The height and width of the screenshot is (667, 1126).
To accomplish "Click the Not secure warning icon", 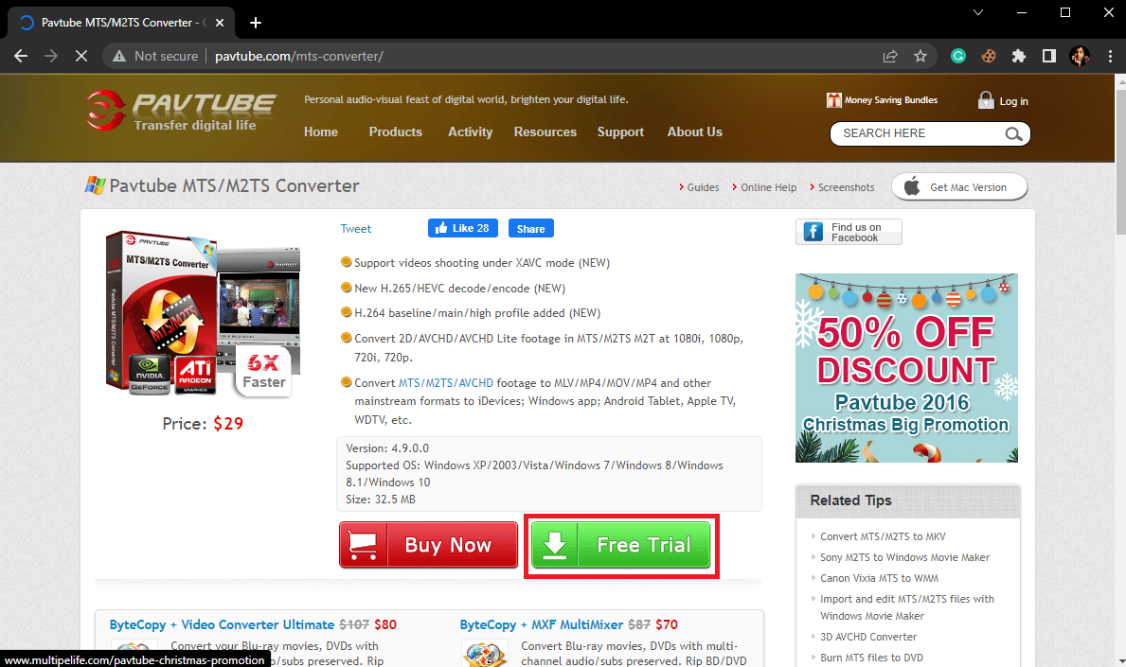I will (x=119, y=56).
